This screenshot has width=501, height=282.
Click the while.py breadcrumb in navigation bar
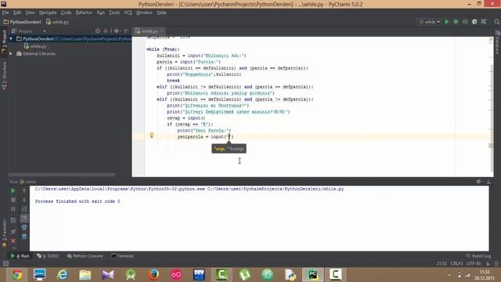point(57,22)
